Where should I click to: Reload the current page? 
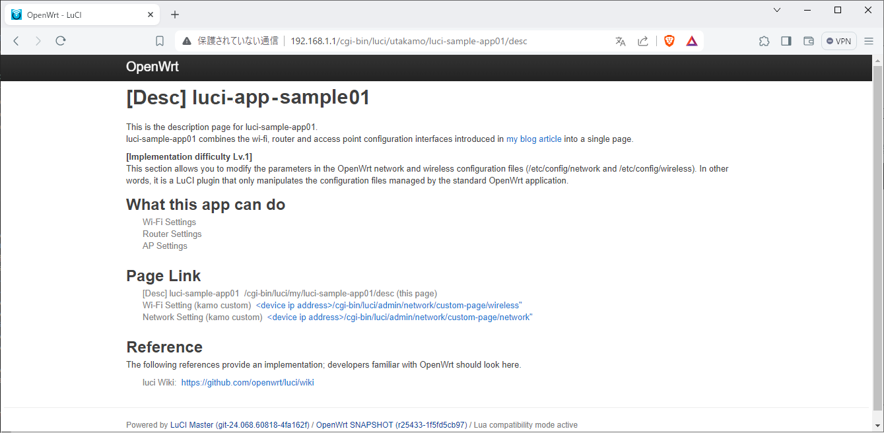pos(60,41)
